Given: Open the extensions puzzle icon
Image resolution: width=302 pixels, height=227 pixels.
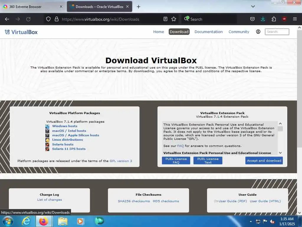Looking at the screenshot, I should tap(274, 19).
